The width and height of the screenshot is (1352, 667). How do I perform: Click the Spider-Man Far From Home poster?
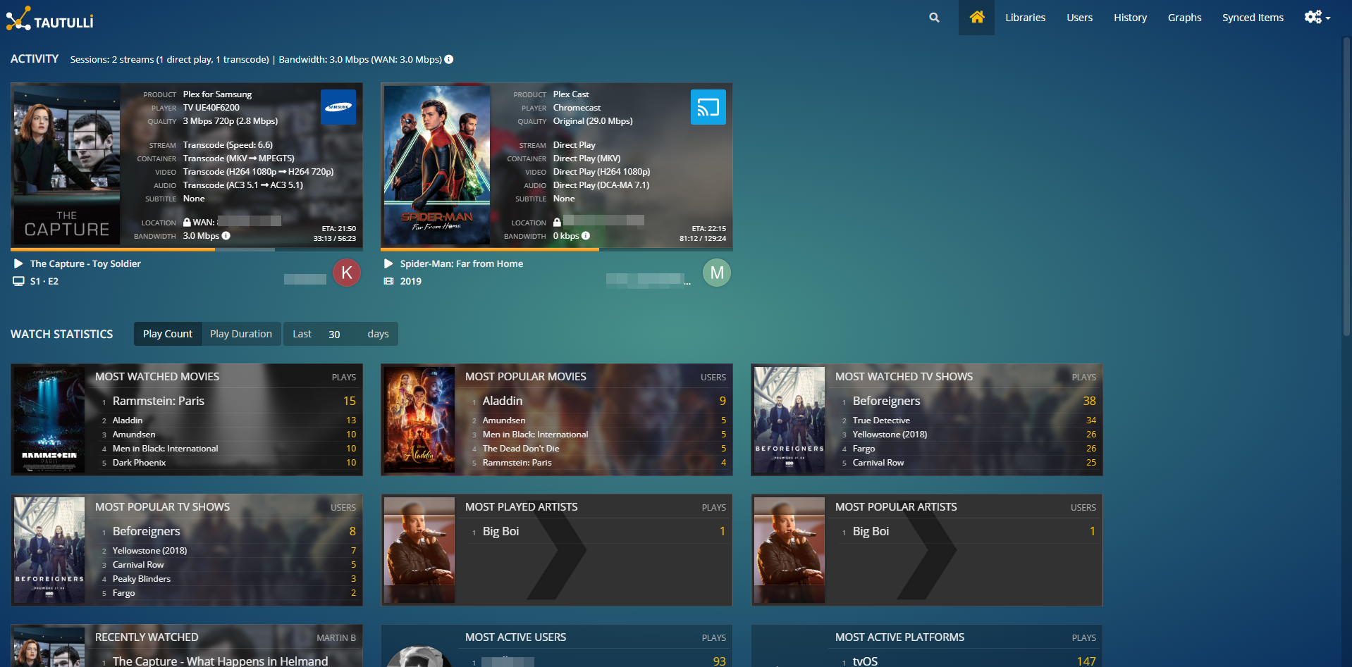pyautogui.click(x=437, y=165)
